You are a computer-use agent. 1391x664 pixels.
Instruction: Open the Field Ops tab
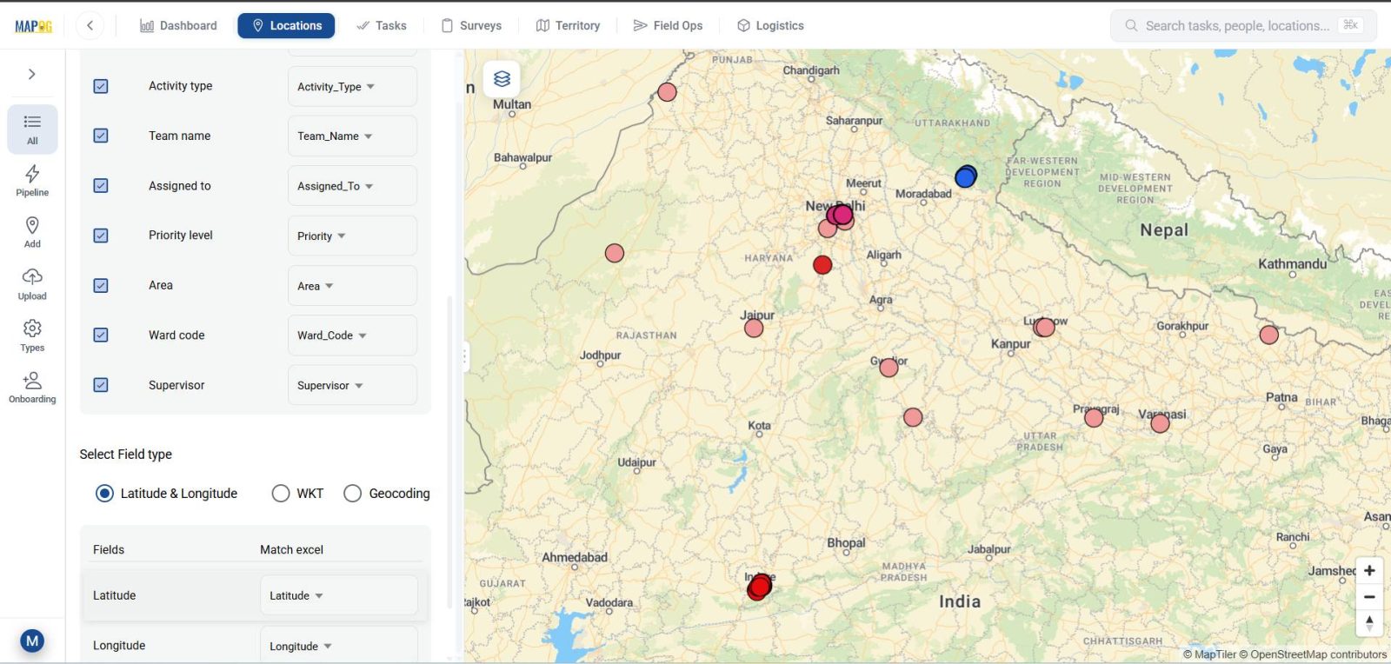click(668, 25)
